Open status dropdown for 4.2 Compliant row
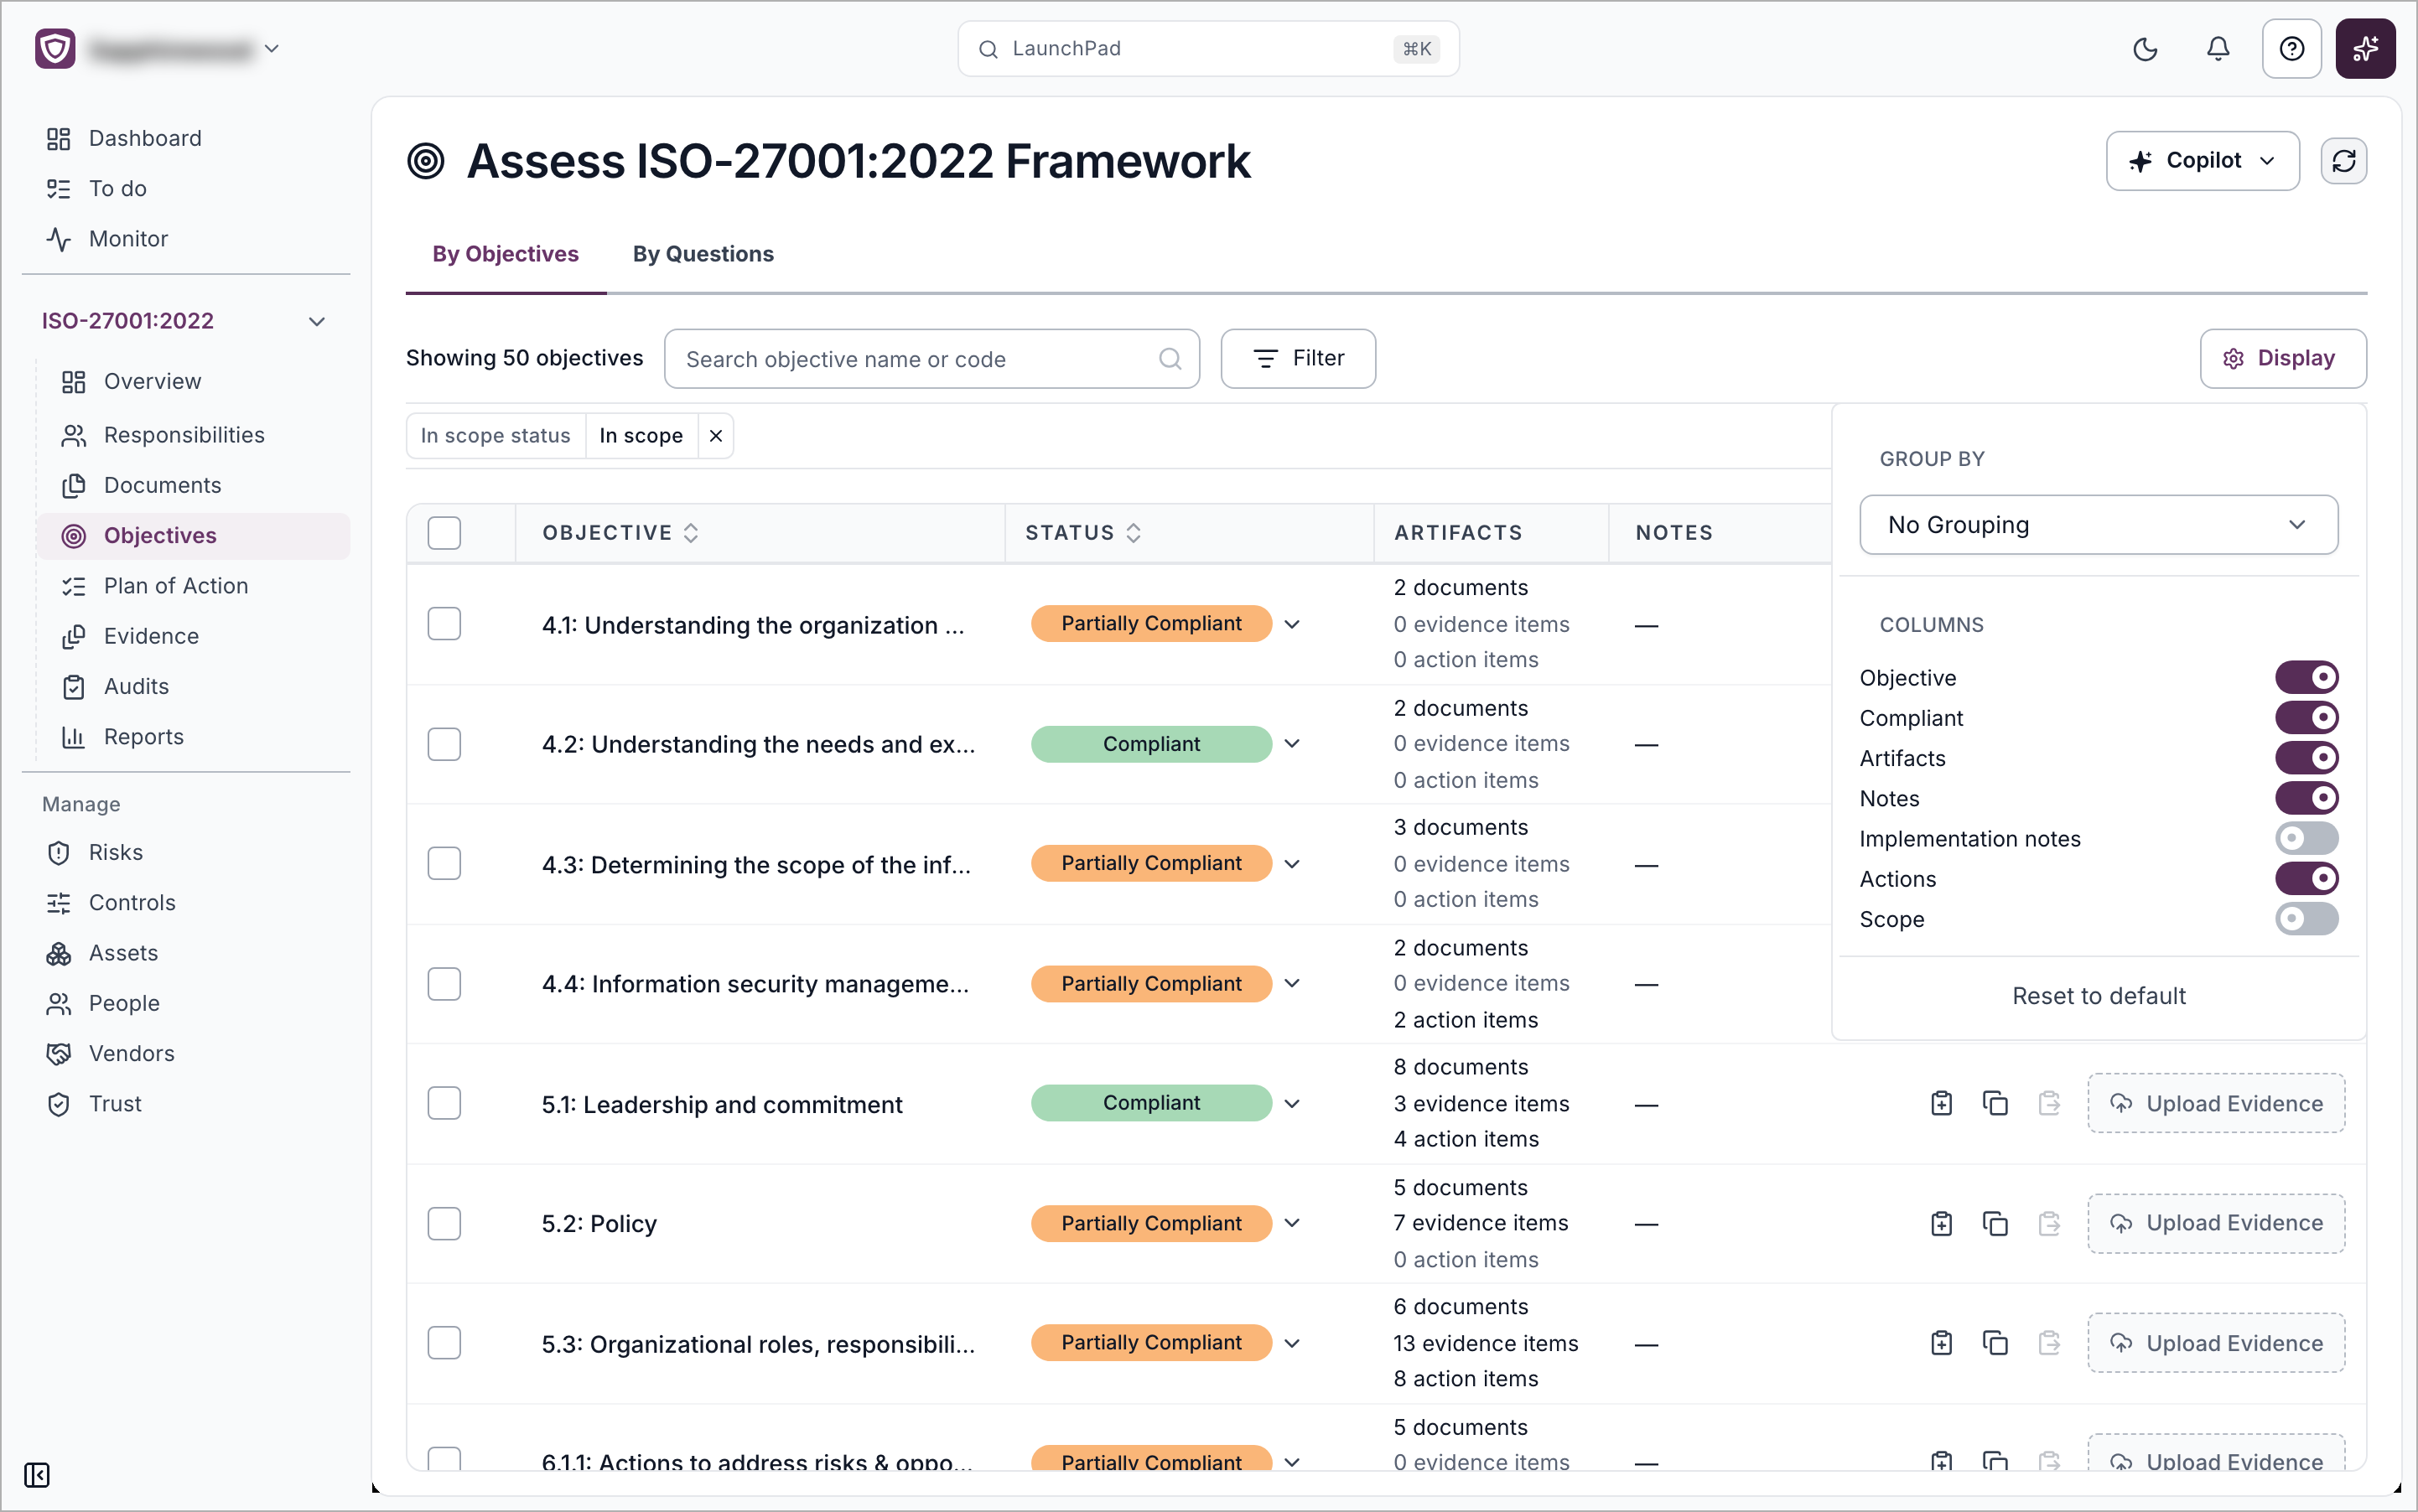 [1291, 744]
